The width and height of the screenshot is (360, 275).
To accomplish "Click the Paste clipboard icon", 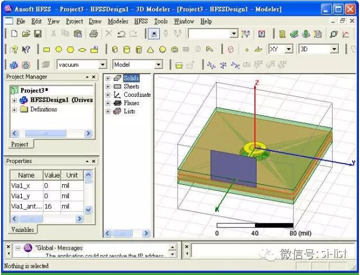I will (x=78, y=34).
